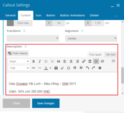Click the font size 16 input field
This screenshot has width=124, height=113.
click(59, 23)
